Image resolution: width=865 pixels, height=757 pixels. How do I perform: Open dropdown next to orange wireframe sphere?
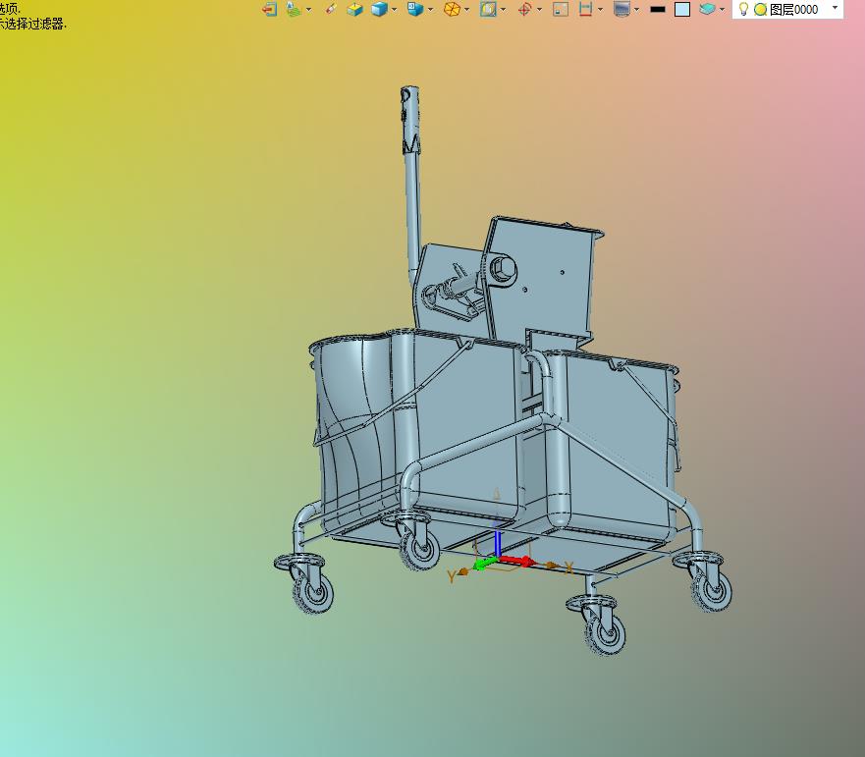466,10
